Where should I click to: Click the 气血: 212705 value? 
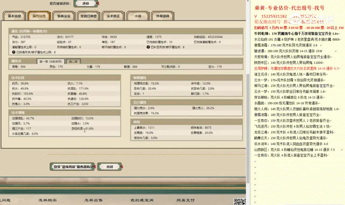[x=21, y=37]
